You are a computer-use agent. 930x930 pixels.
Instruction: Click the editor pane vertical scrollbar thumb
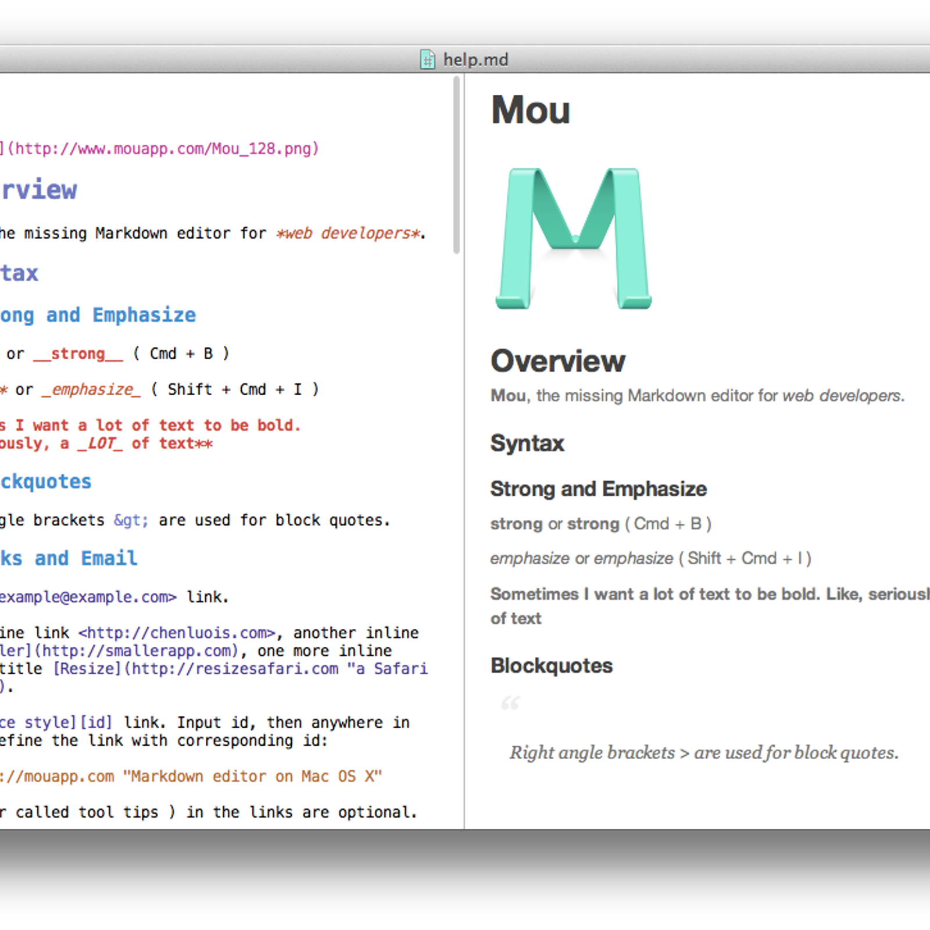pos(457,165)
